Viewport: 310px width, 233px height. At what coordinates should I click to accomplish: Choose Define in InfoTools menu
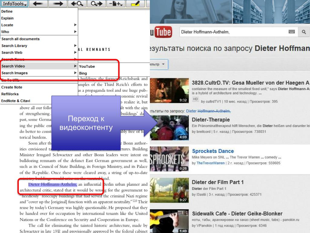(7, 12)
